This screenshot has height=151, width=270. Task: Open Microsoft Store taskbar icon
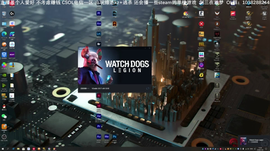(23, 149)
